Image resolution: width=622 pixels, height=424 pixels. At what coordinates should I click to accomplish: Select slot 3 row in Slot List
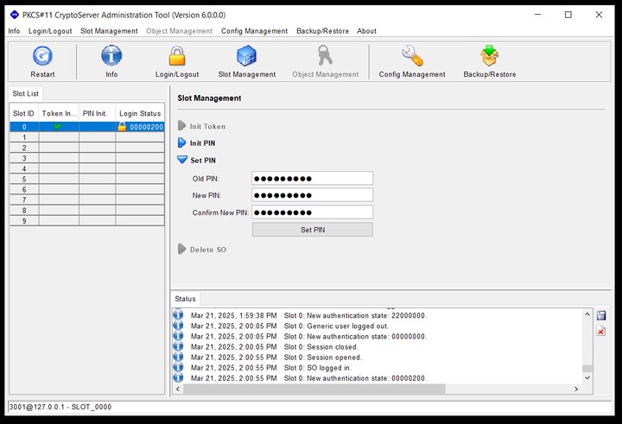[87, 158]
